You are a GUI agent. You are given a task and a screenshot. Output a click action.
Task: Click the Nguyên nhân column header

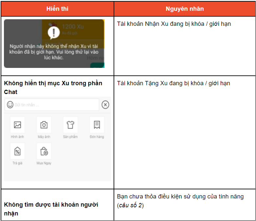pyautogui.click(x=185, y=9)
